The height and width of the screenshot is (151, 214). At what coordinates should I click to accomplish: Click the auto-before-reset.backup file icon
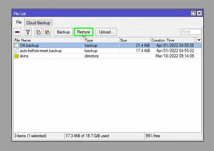[x=16, y=51]
